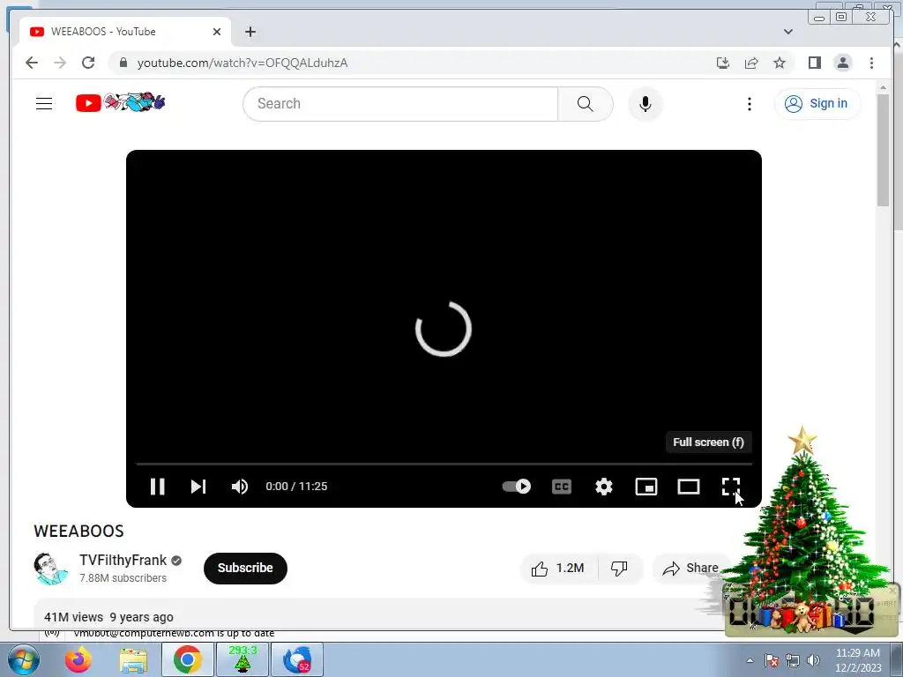The image size is (903, 677).
Task: Subscribe to TVFilthyFrank
Action: tap(245, 569)
